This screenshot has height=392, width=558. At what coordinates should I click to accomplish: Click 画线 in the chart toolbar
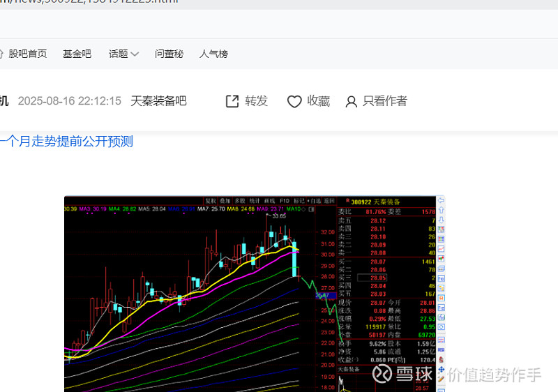[x=269, y=201]
